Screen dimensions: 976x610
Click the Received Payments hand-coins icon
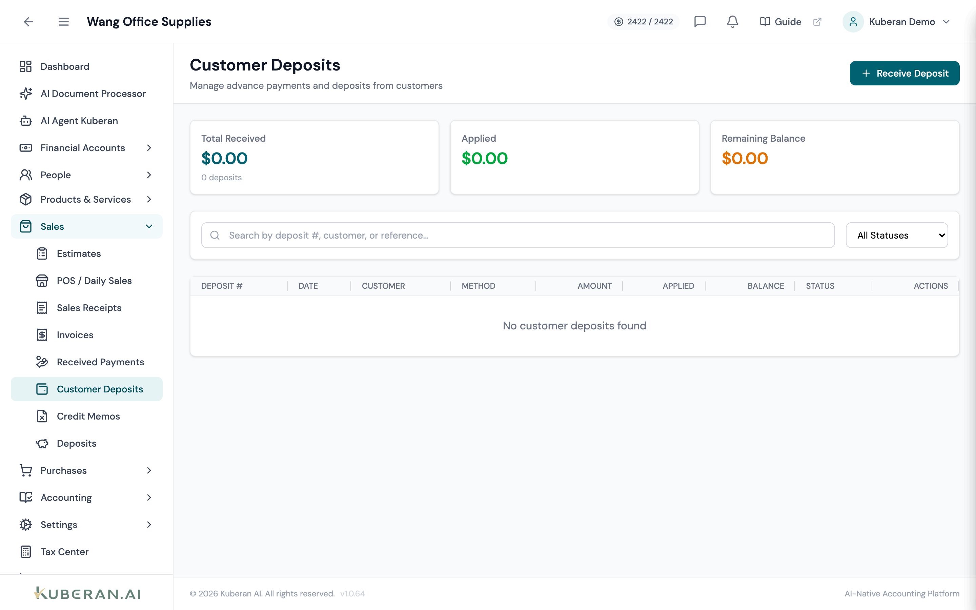[x=42, y=362]
